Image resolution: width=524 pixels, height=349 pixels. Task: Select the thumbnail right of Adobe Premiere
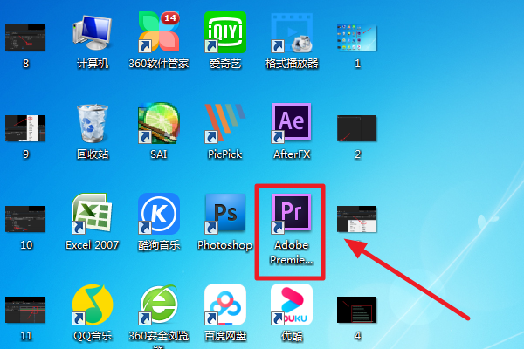tap(357, 219)
